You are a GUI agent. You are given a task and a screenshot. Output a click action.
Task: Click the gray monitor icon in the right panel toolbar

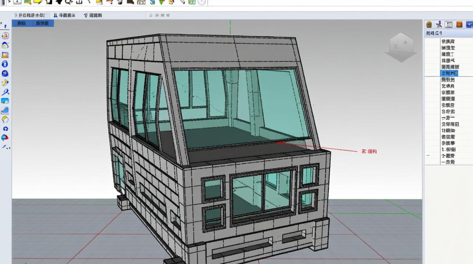tap(449, 24)
